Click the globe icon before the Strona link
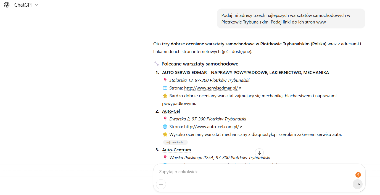380x195 pixels. click(165, 88)
